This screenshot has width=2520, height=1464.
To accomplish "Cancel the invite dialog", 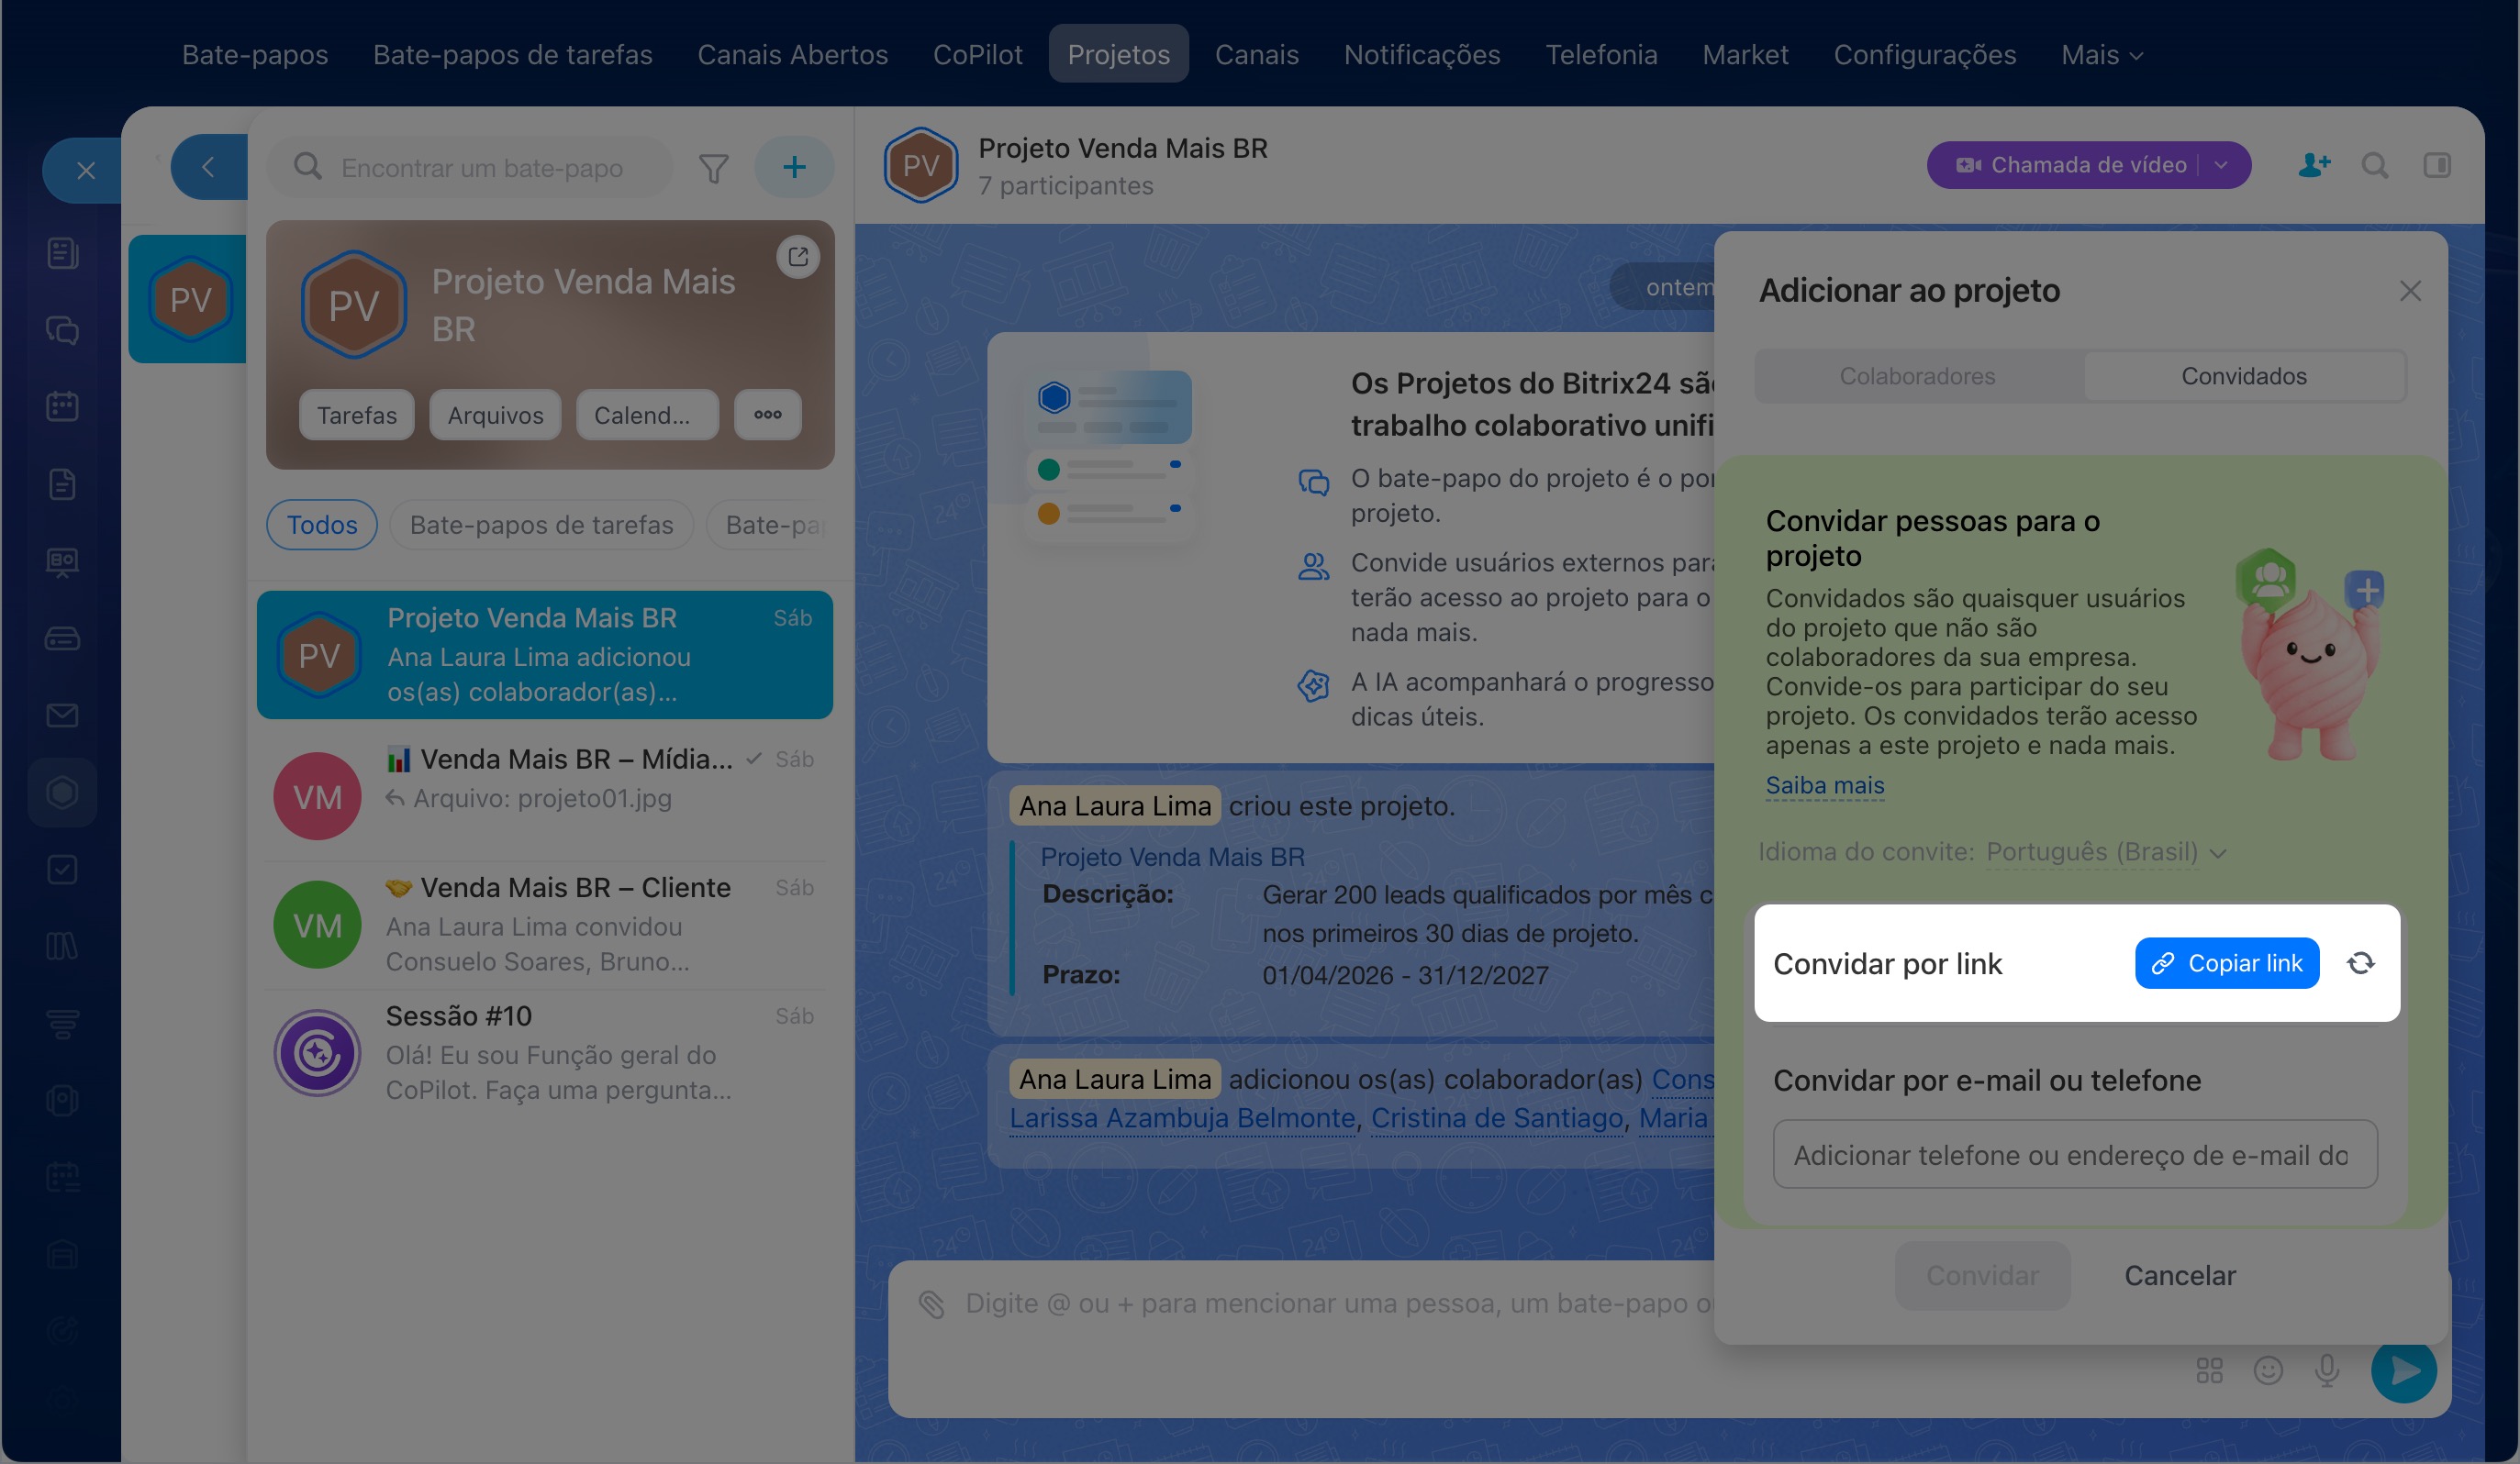I will click(2180, 1275).
